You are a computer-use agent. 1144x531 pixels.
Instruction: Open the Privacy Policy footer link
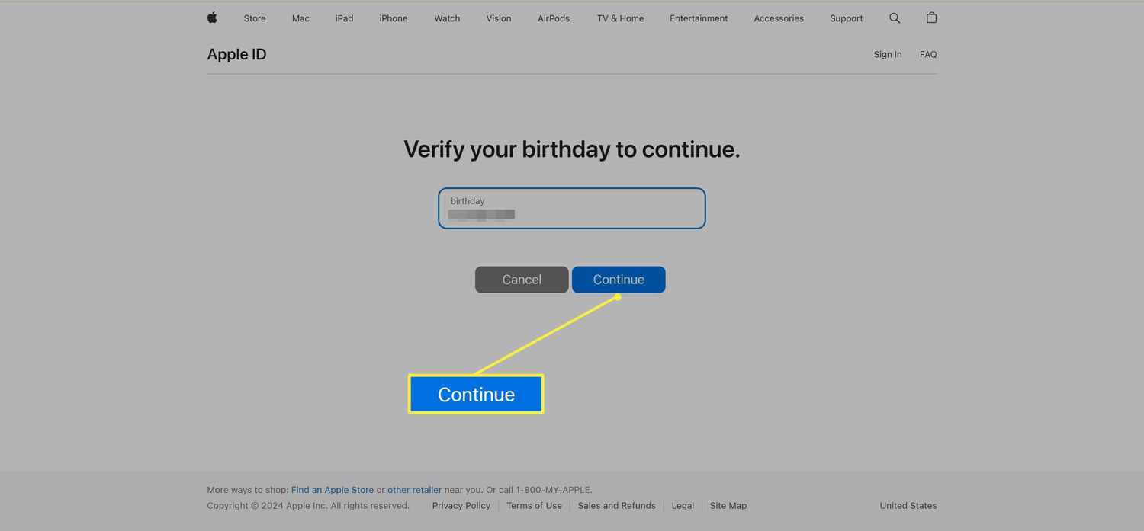pyautogui.click(x=461, y=506)
